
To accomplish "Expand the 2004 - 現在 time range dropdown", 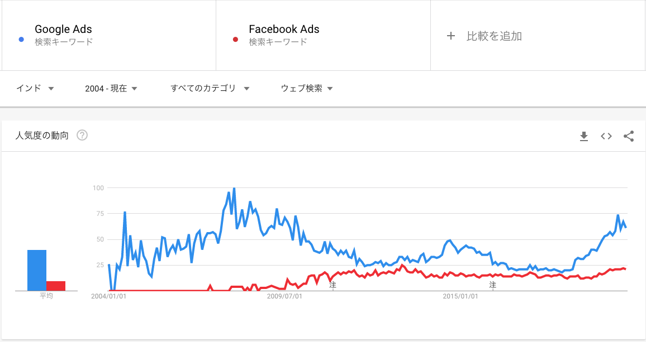I will tap(111, 88).
